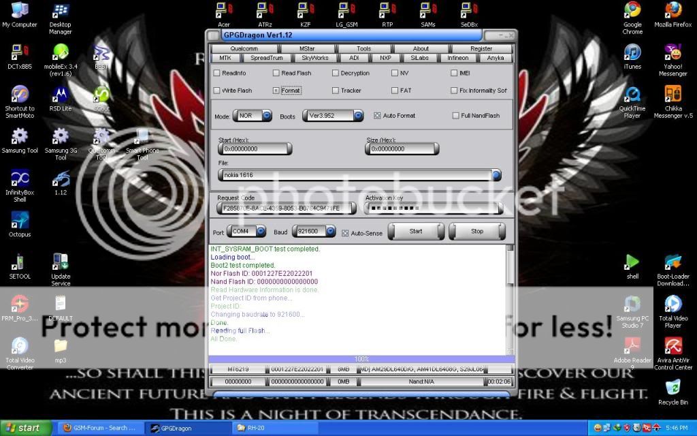The height and width of the screenshot is (436, 697).
Task: Launch Google Chrome from desktop
Action: tap(632, 12)
